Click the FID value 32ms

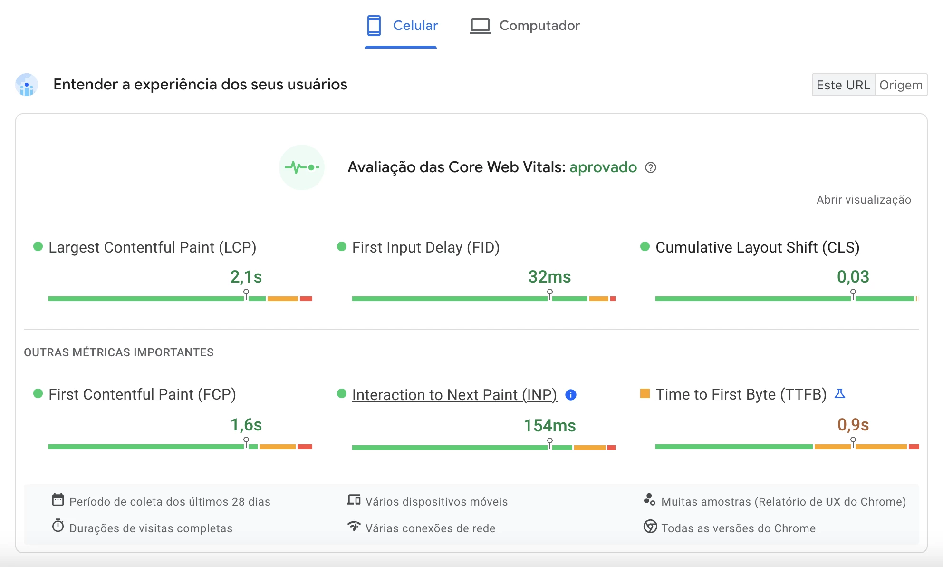tap(550, 277)
